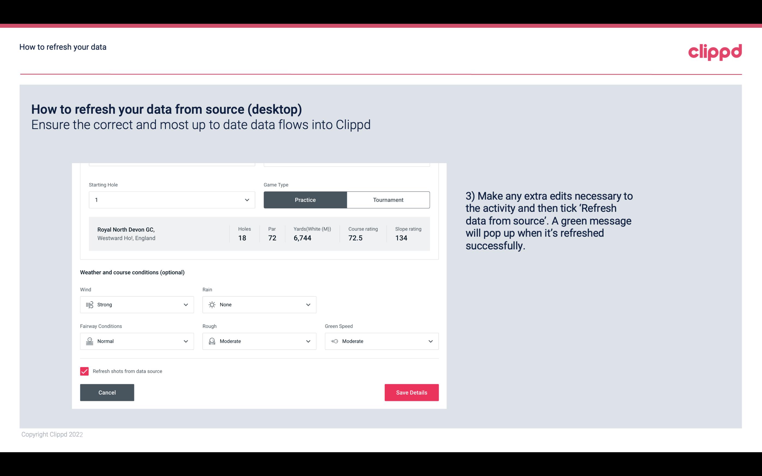
Task: Click the Cancel button
Action: pos(107,393)
